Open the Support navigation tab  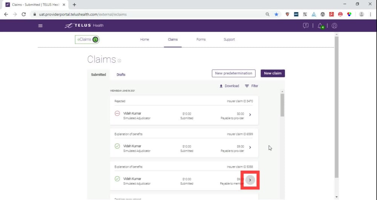coord(229,39)
